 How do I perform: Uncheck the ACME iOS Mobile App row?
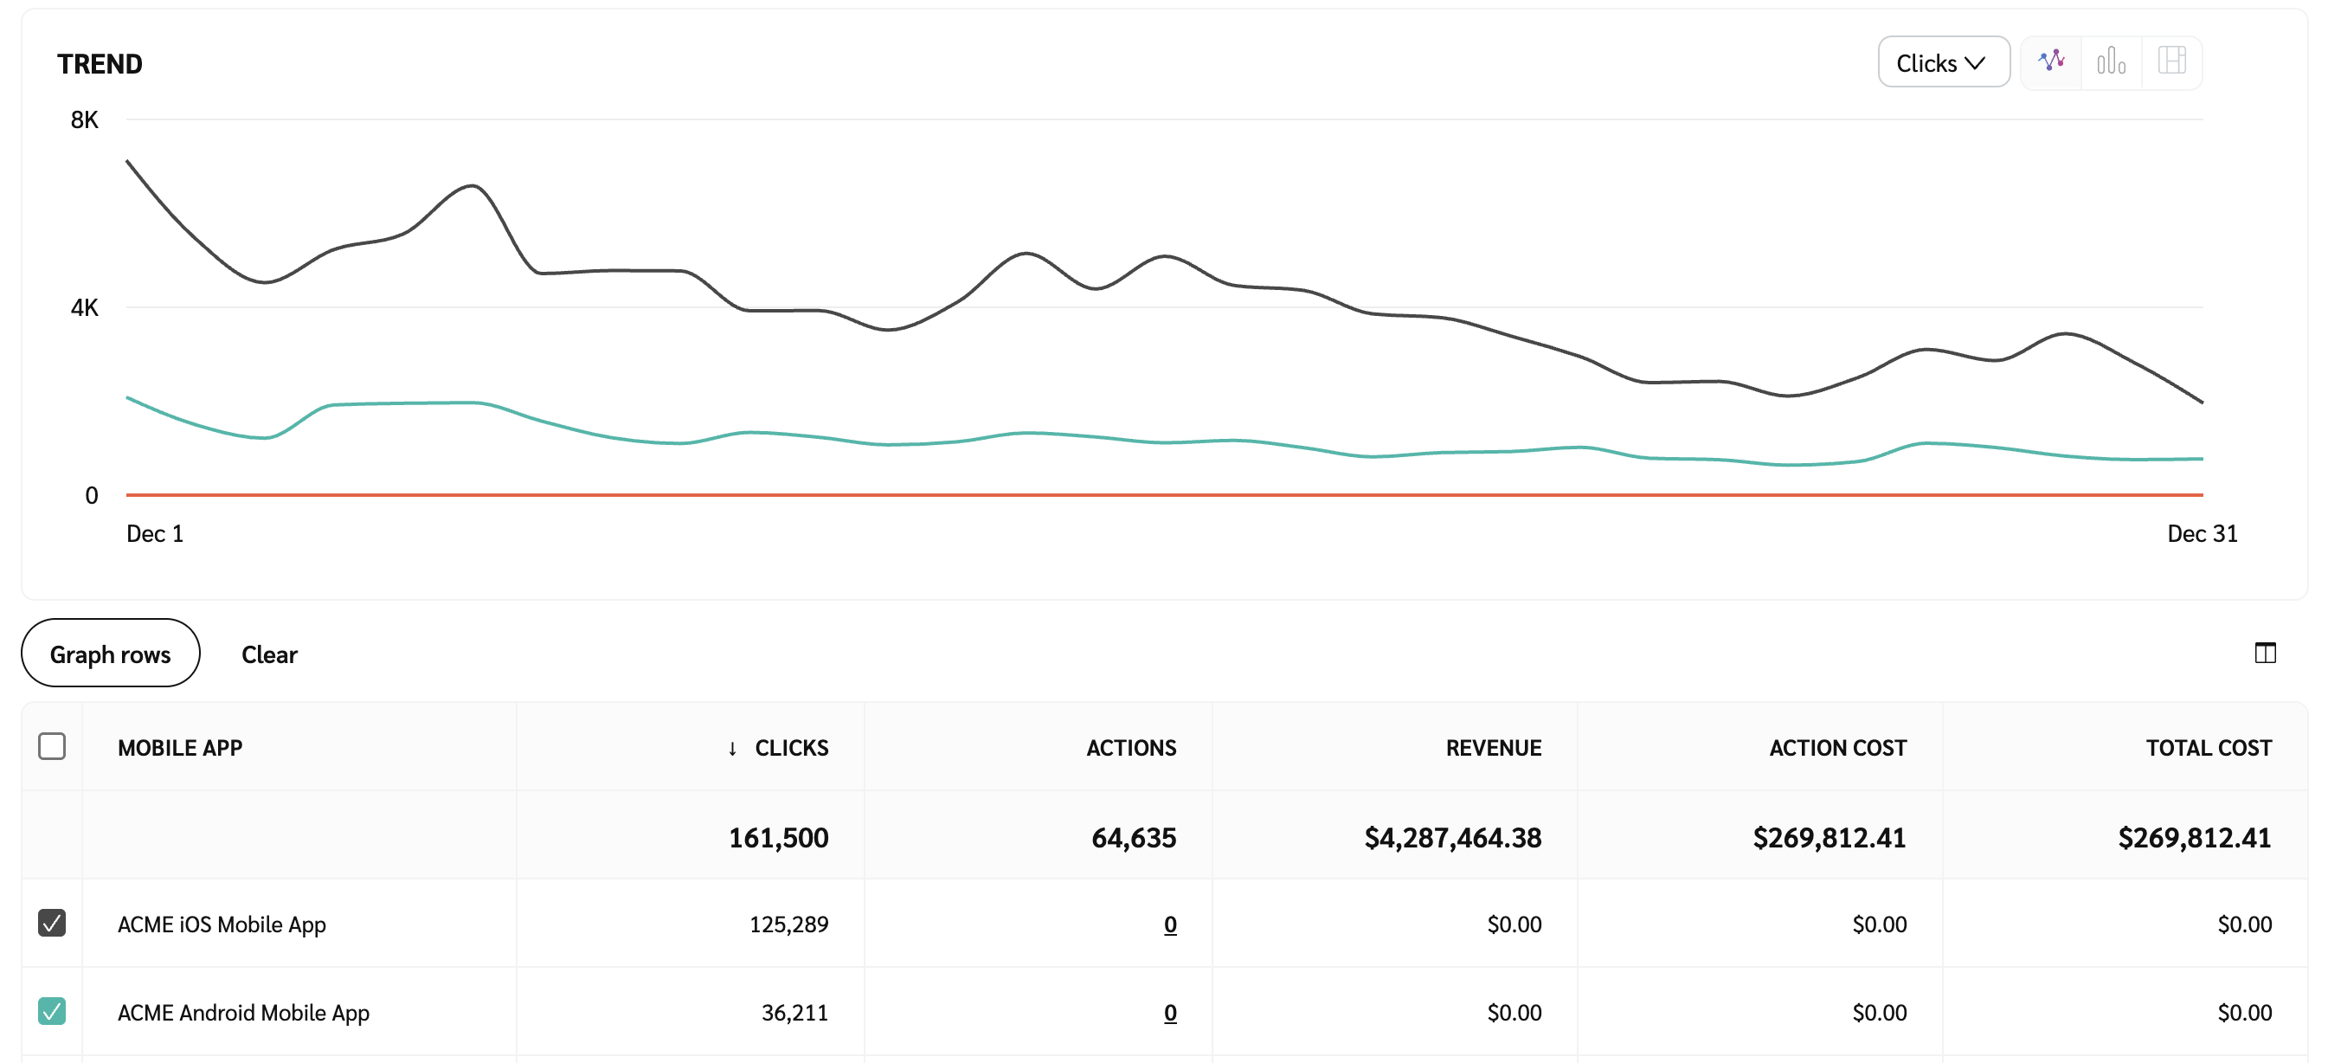tap(53, 923)
